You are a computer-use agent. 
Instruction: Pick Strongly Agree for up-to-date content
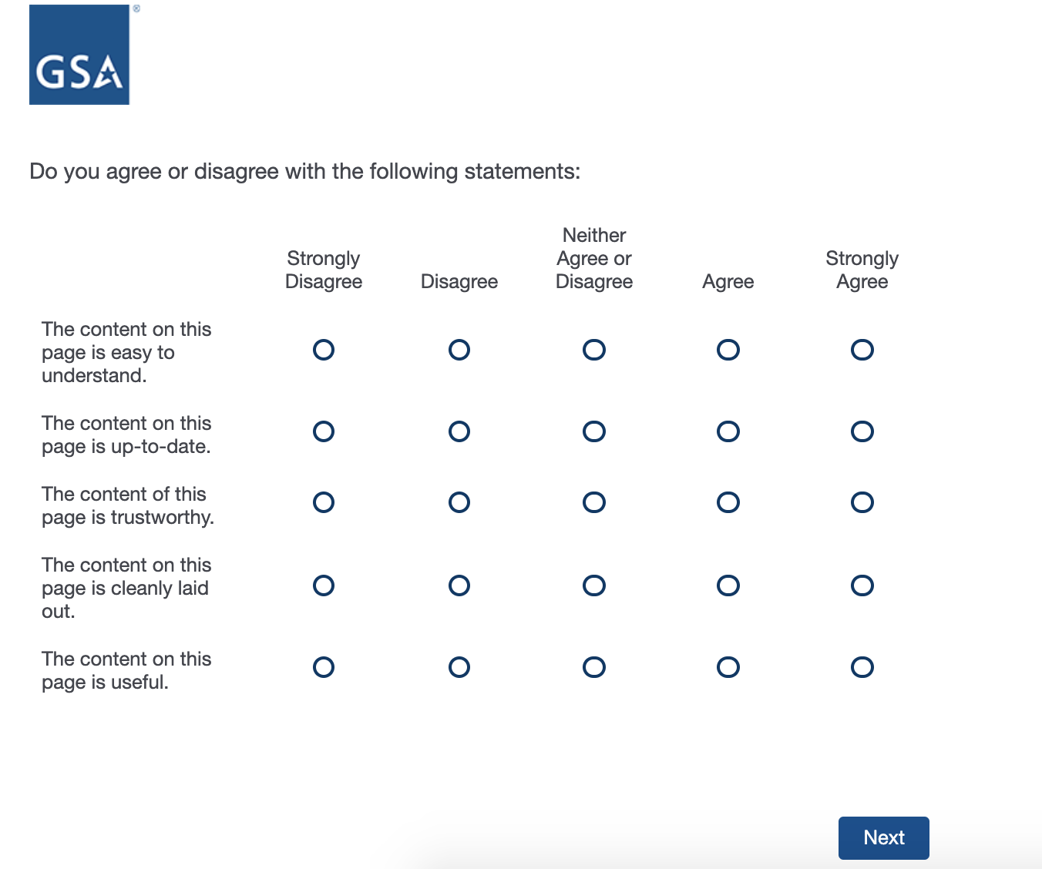[862, 431]
